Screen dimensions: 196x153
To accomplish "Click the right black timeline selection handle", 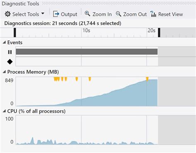I will pos(159,32).
